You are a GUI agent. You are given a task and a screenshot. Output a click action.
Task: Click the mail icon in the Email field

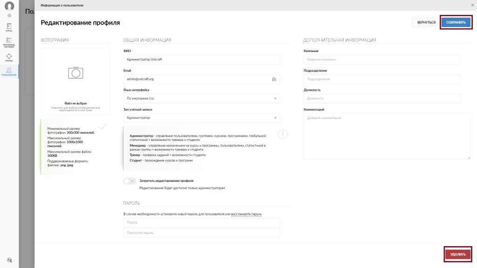274,79
